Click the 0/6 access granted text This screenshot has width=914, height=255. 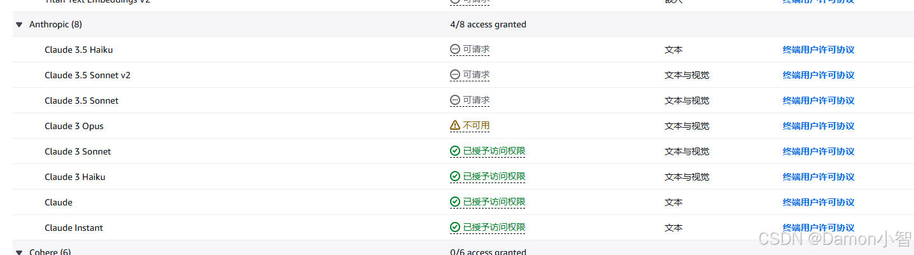488,252
